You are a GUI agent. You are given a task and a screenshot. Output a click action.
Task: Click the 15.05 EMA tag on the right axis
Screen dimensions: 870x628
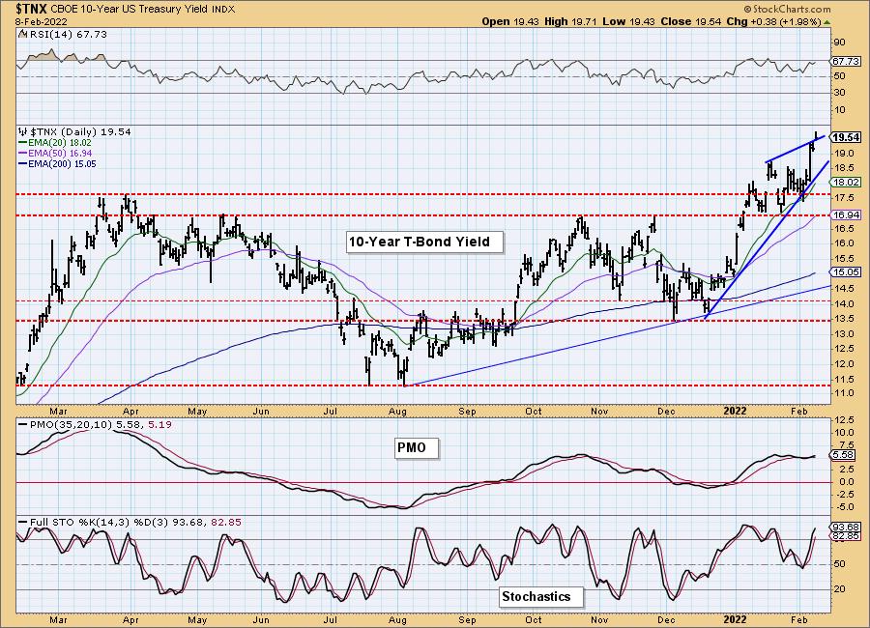pyautogui.click(x=846, y=271)
